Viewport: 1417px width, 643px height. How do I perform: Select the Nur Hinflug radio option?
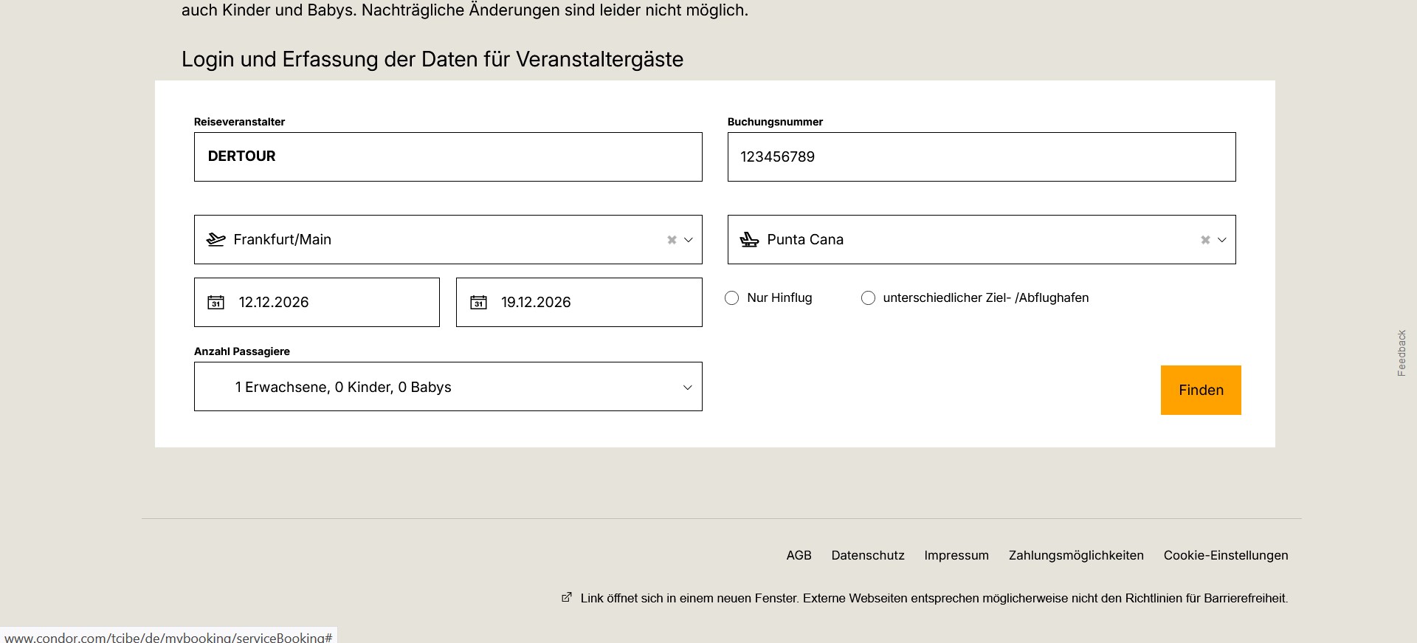[731, 298]
